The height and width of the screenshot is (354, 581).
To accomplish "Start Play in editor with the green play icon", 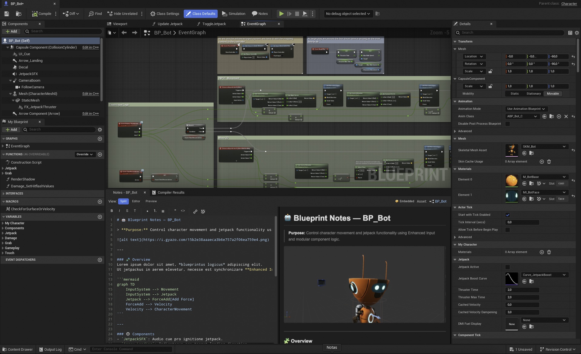I will [281, 14].
